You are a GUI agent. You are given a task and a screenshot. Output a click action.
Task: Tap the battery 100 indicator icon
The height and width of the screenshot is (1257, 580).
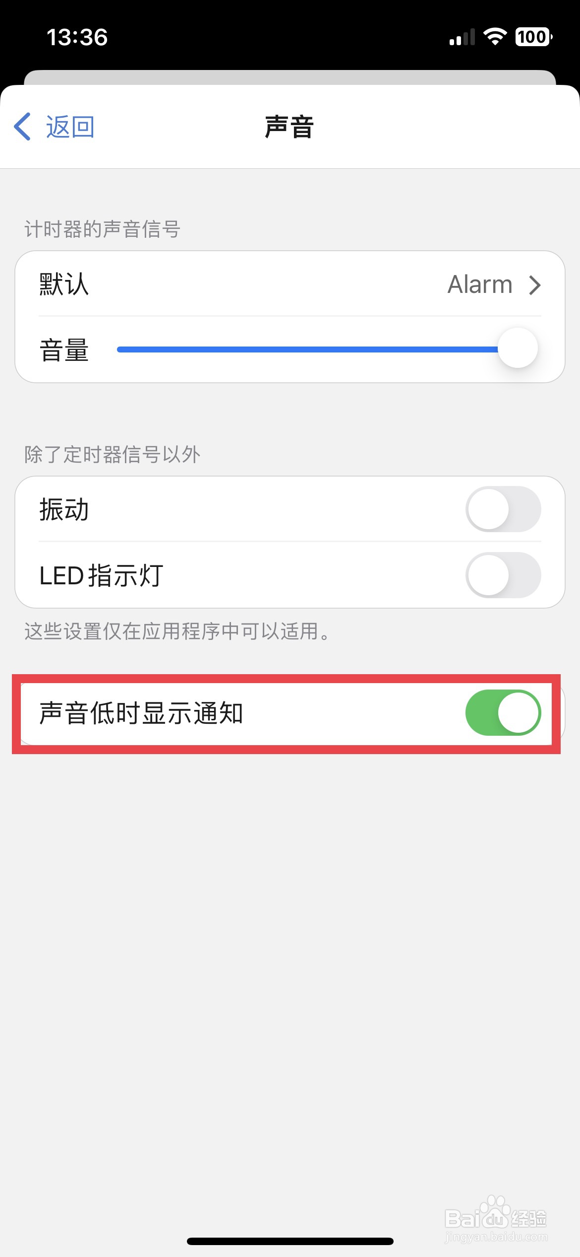(x=534, y=37)
